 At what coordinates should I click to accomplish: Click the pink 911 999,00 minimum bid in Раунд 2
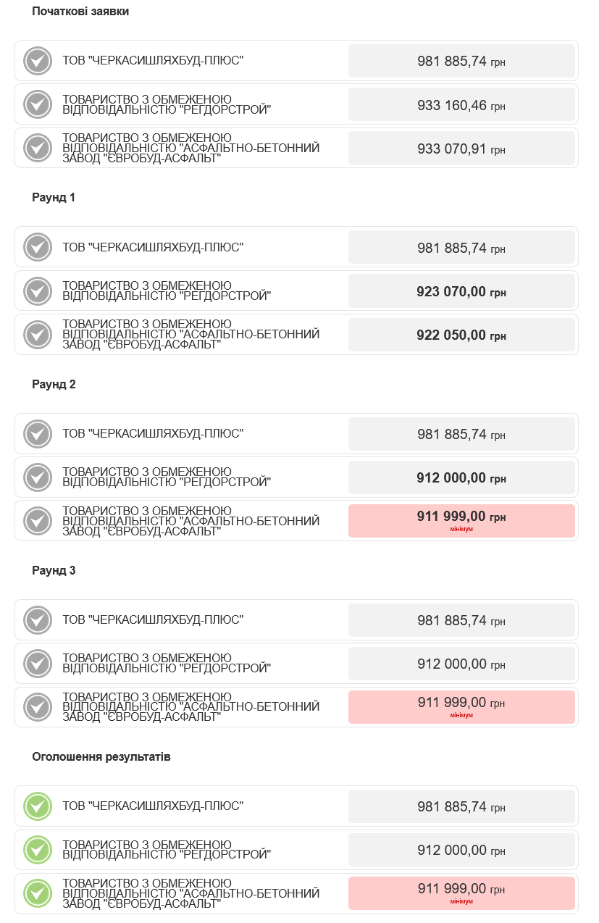coord(461,521)
